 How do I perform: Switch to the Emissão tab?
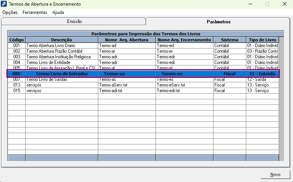coord(73,21)
